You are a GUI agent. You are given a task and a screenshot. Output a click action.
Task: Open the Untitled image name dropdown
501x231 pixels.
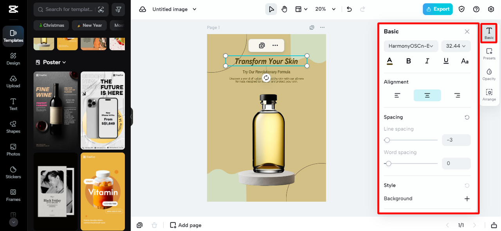[174, 9]
